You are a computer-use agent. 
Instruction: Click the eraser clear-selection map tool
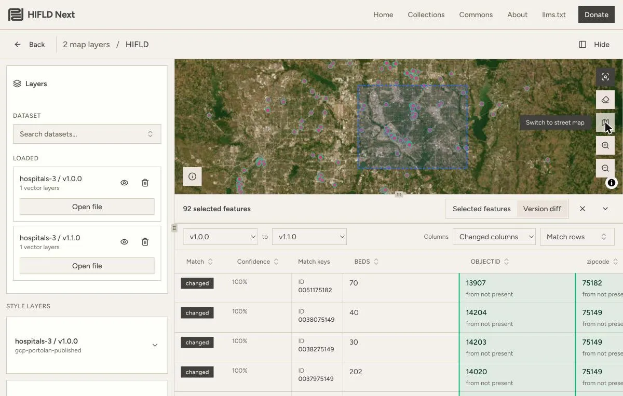[x=605, y=100]
